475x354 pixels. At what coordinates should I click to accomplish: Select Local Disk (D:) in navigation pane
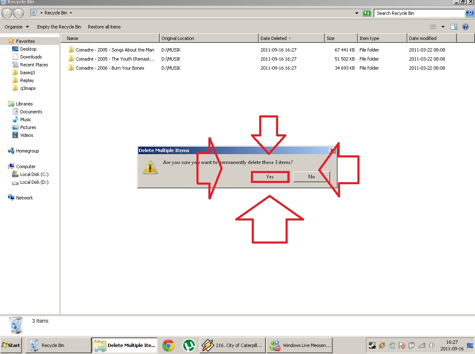[34, 182]
